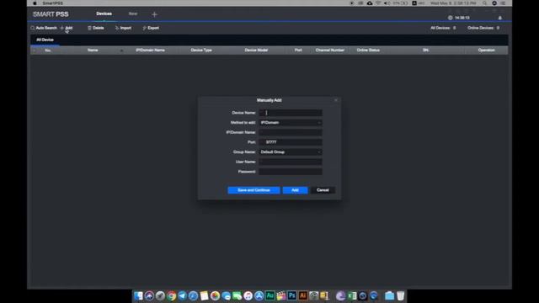Open a new tab with the plus icon
539x303 pixels.
[154, 14]
